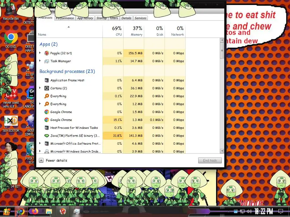
Task: Open the App history tab
Action: point(85,18)
